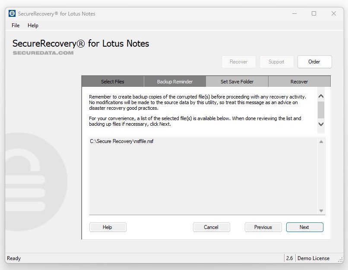Switch to the Select Files tab

[112, 81]
